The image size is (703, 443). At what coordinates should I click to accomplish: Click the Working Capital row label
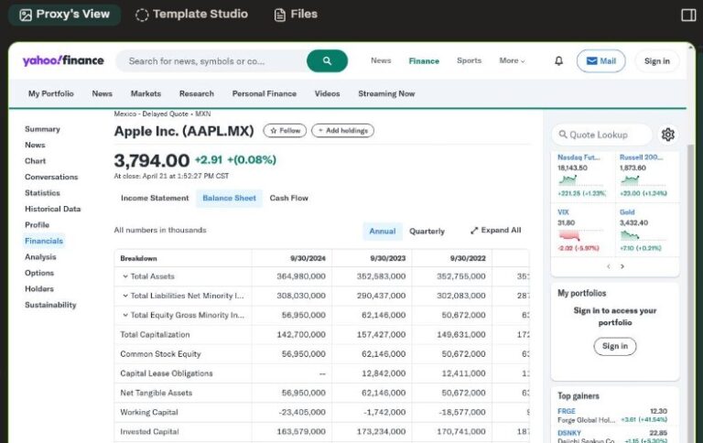(x=149, y=412)
